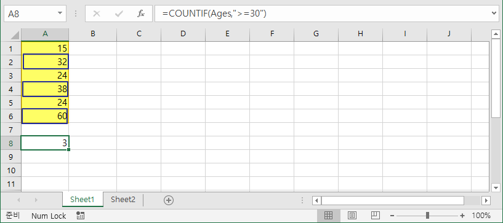Select row 4 header
The image size is (503, 223).
10,89
